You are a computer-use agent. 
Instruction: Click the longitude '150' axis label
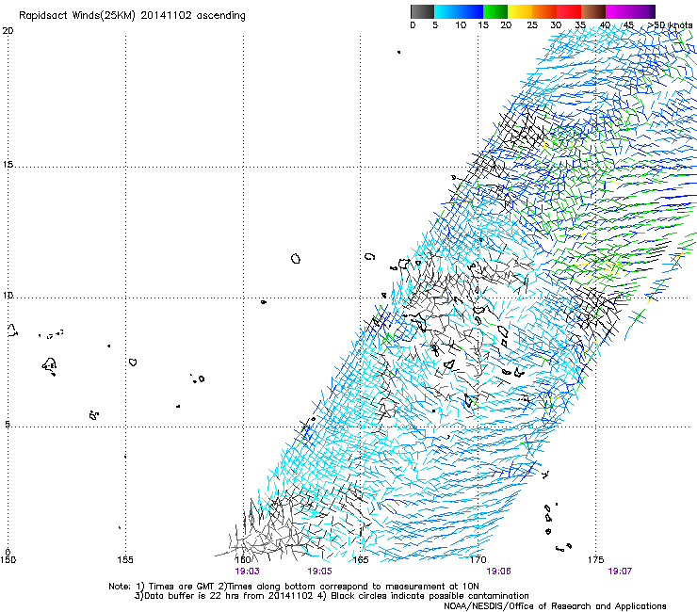(8, 559)
